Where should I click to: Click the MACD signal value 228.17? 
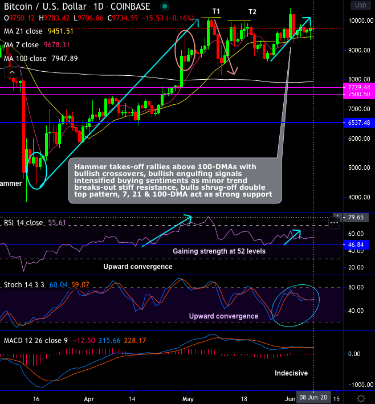135,341
